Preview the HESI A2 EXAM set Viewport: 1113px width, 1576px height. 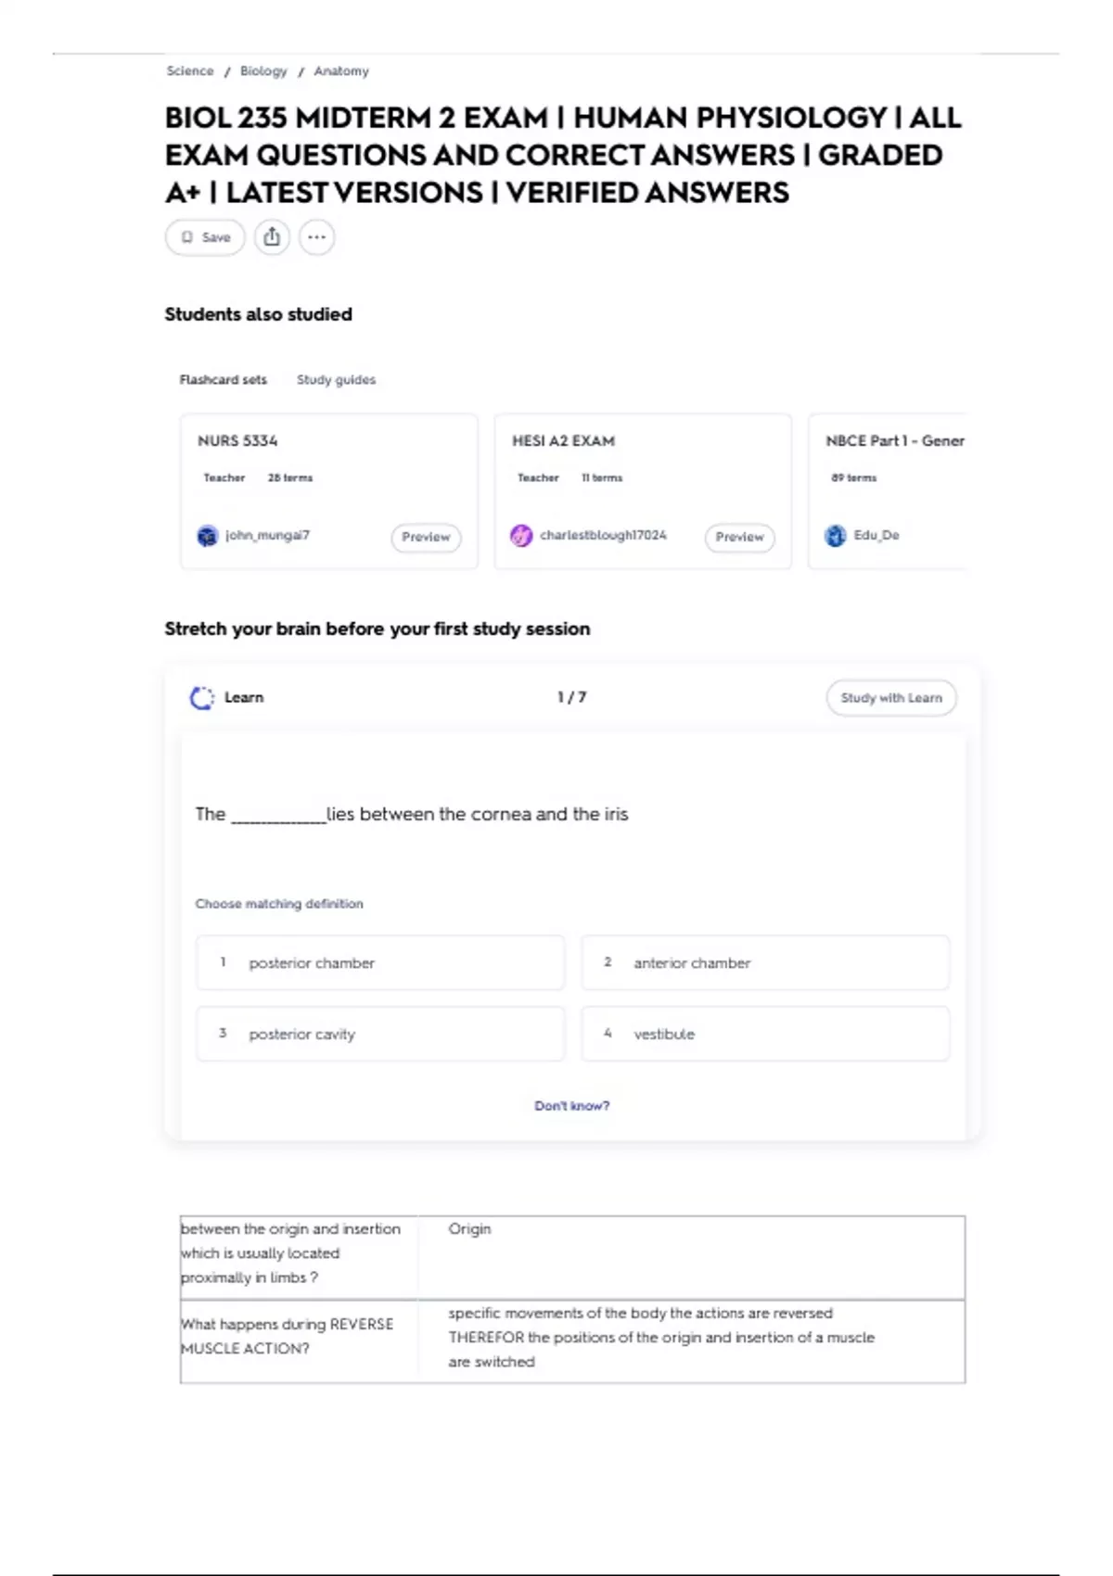coord(739,537)
